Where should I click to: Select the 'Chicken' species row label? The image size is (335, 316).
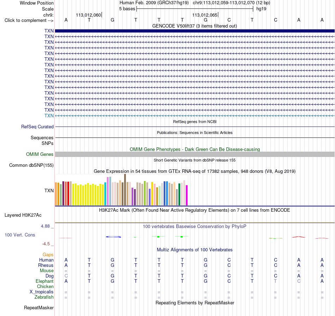[x=45, y=286]
